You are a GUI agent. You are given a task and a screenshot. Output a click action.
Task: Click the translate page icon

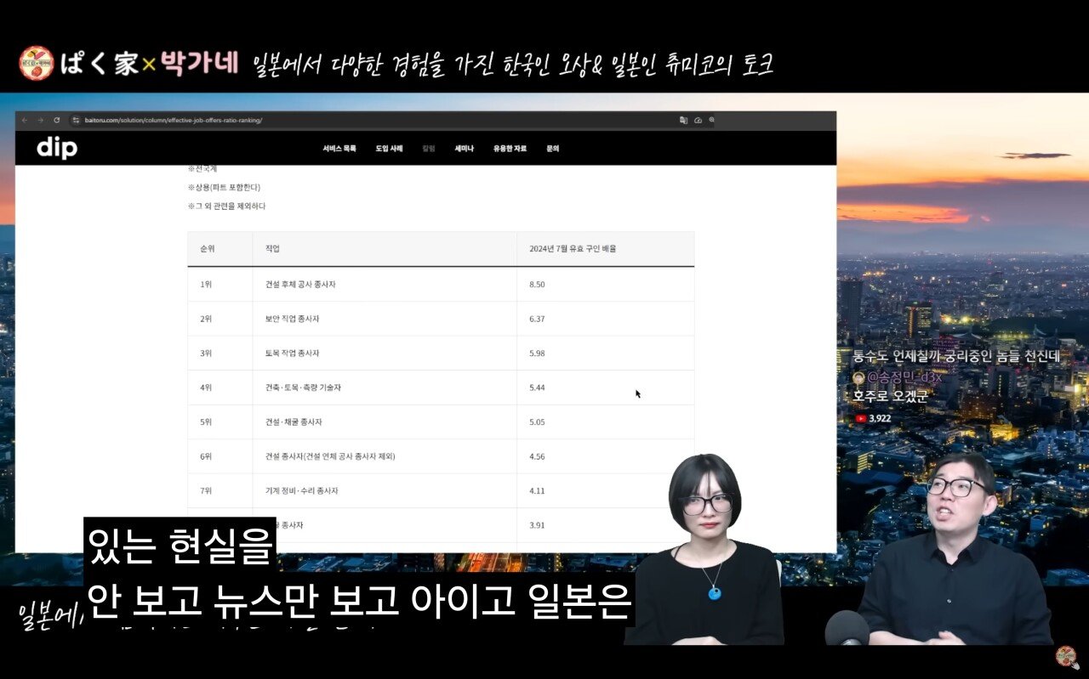(683, 121)
